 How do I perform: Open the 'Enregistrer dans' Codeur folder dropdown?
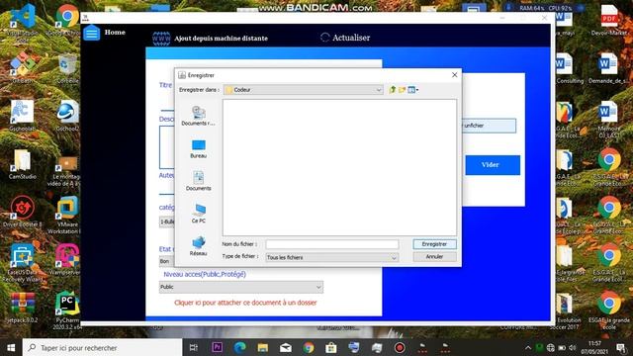click(304, 90)
